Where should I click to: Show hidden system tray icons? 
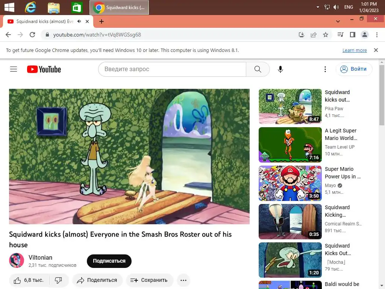tap(318, 7)
